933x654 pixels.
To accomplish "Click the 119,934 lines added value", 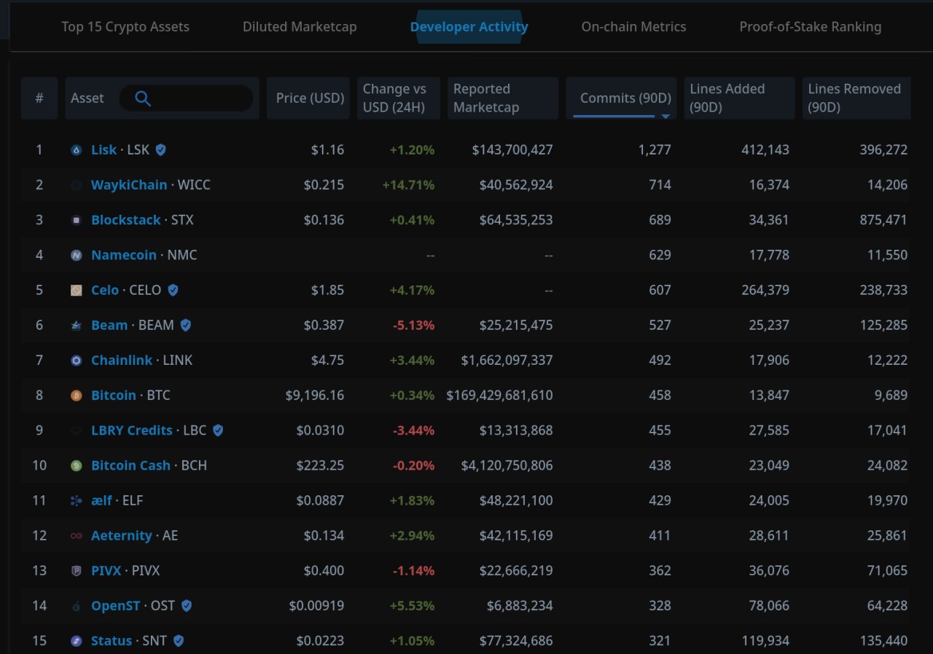I will pyautogui.click(x=765, y=641).
